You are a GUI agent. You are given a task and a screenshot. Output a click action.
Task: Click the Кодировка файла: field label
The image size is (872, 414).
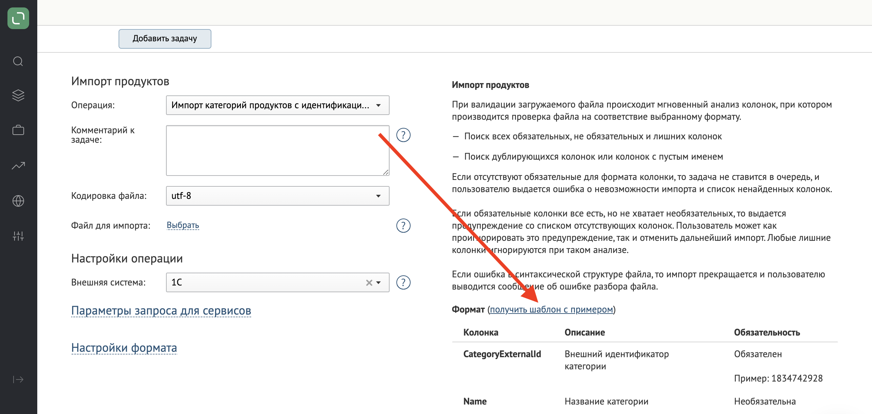[109, 196]
